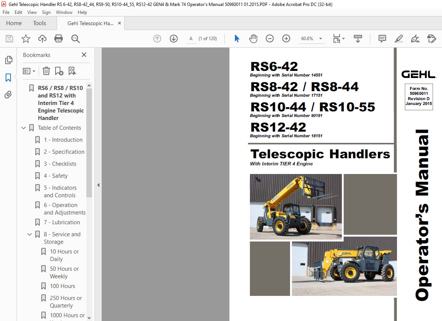Open the zoom level dropdown
Image resolution: width=442 pixels, height=321 pixels.
(x=320, y=39)
